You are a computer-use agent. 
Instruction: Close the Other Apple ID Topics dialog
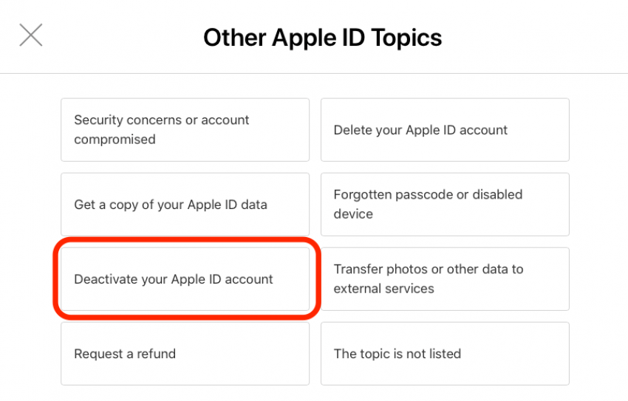[x=31, y=35]
